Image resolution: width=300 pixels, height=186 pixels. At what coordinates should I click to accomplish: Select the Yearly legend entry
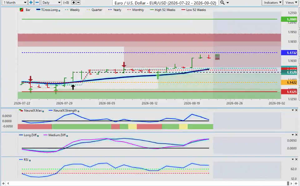(x=115, y=10)
